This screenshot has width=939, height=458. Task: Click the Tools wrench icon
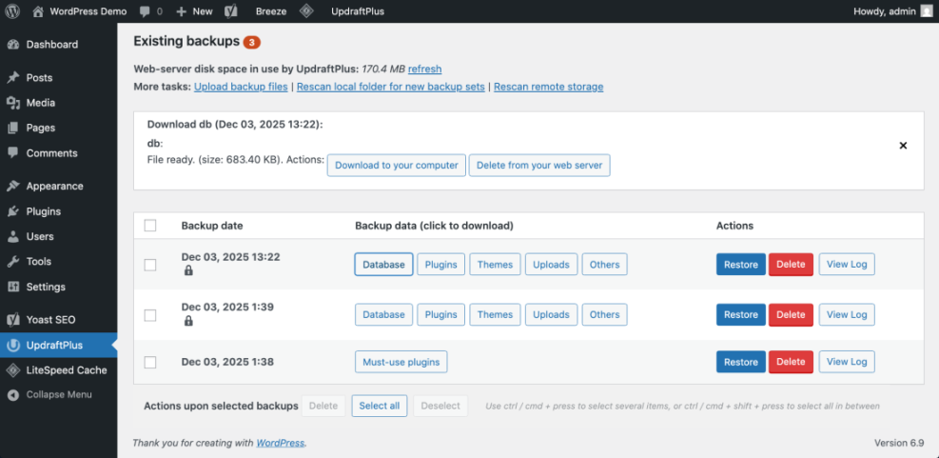[x=13, y=262]
